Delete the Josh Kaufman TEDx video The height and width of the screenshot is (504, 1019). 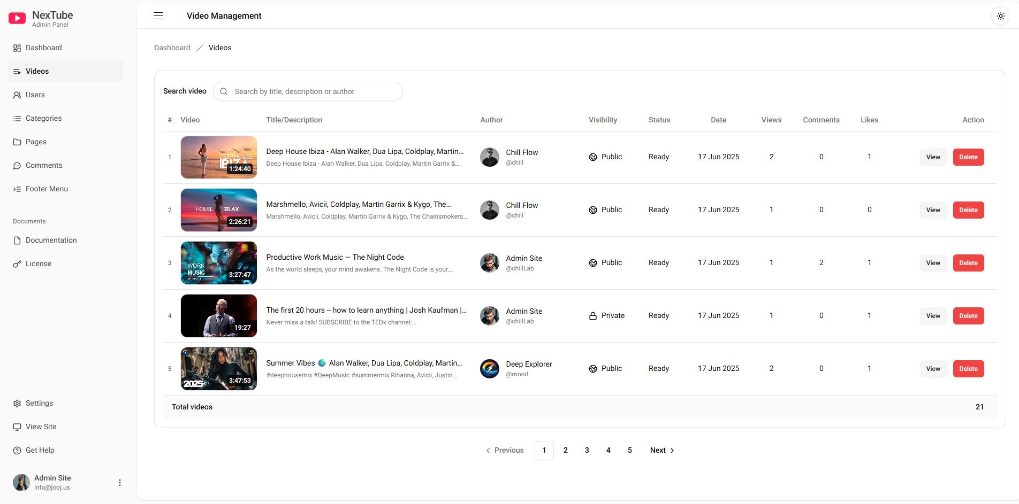point(968,316)
